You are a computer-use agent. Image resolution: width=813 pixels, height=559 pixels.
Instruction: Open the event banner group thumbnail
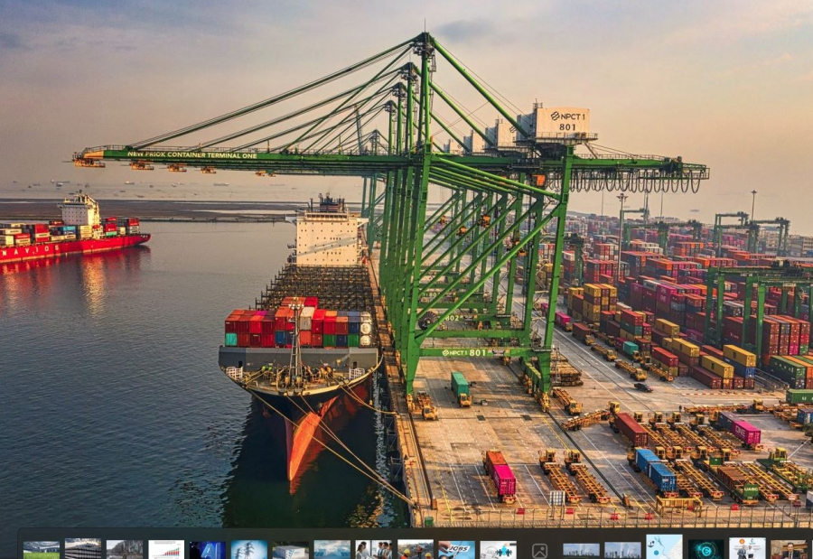tap(747, 549)
